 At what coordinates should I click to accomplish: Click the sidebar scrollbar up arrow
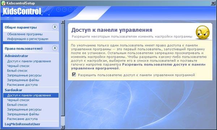click(x=63, y=22)
